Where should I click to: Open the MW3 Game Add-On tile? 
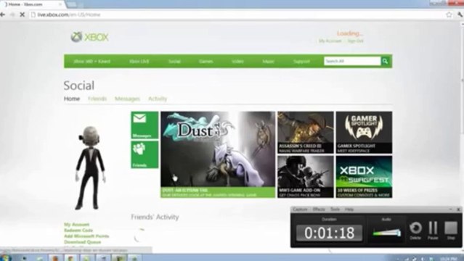click(306, 177)
